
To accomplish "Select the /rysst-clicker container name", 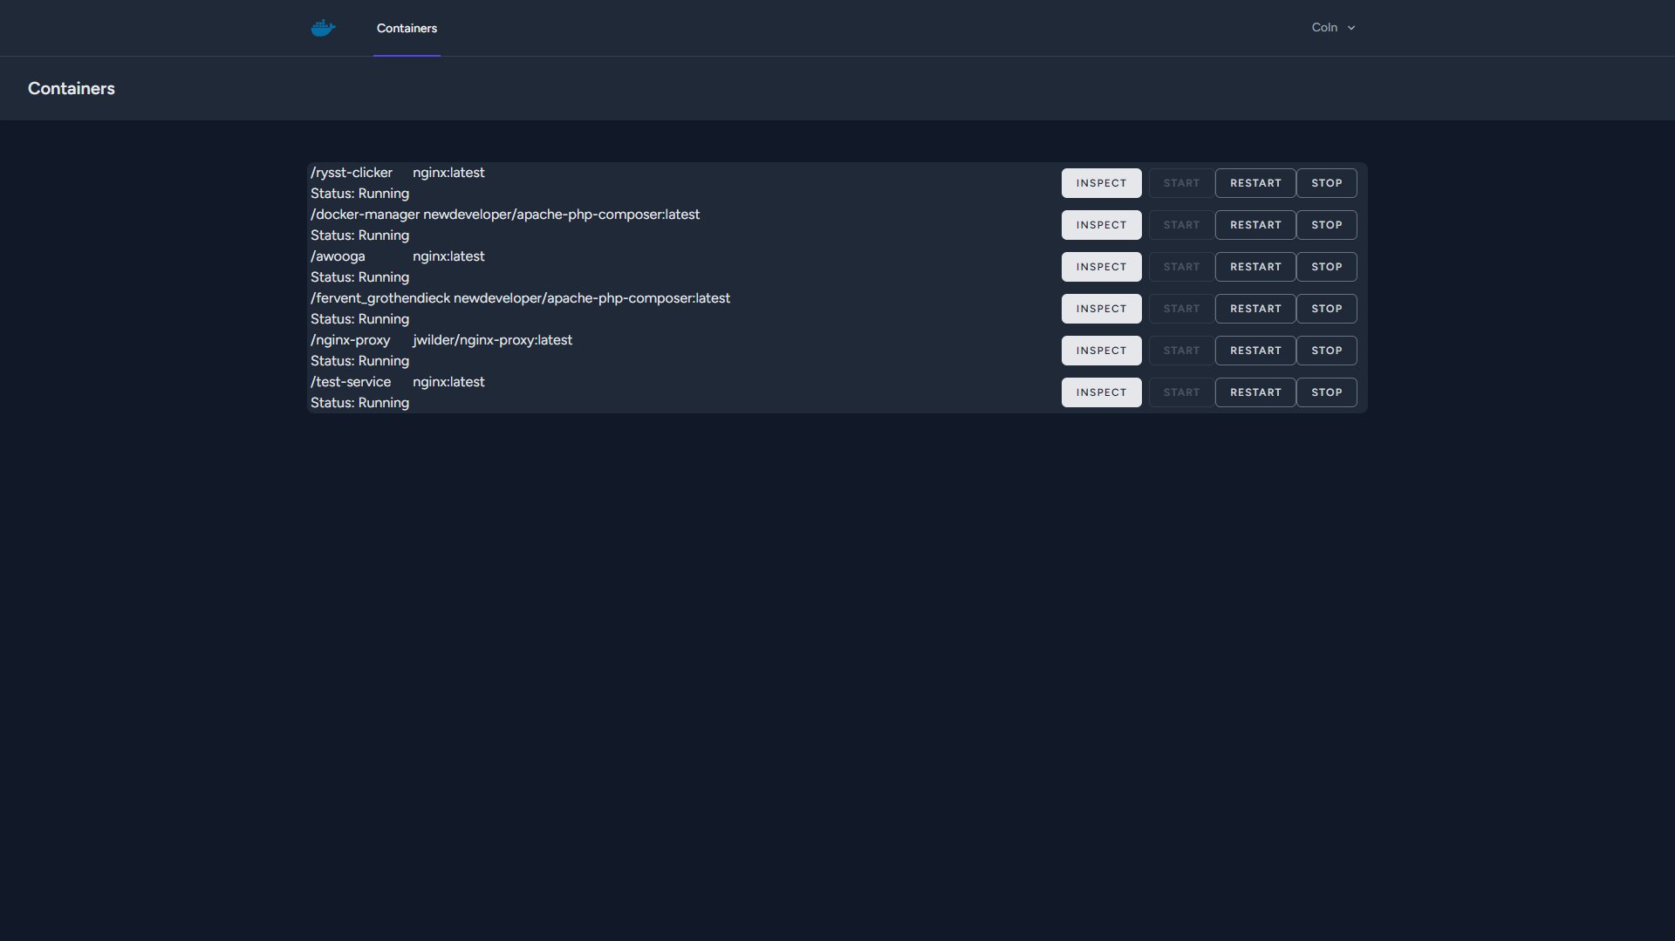I will click(352, 173).
